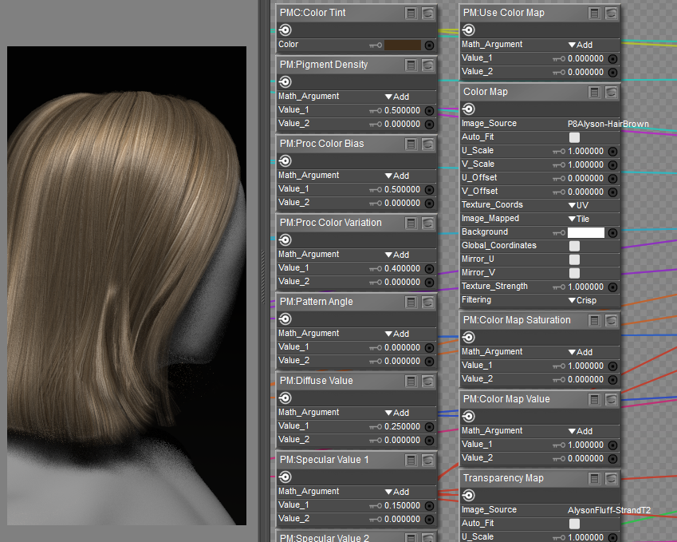Click output connector of PM:Pattern Angle node
677x542 pixels.
pos(285,319)
